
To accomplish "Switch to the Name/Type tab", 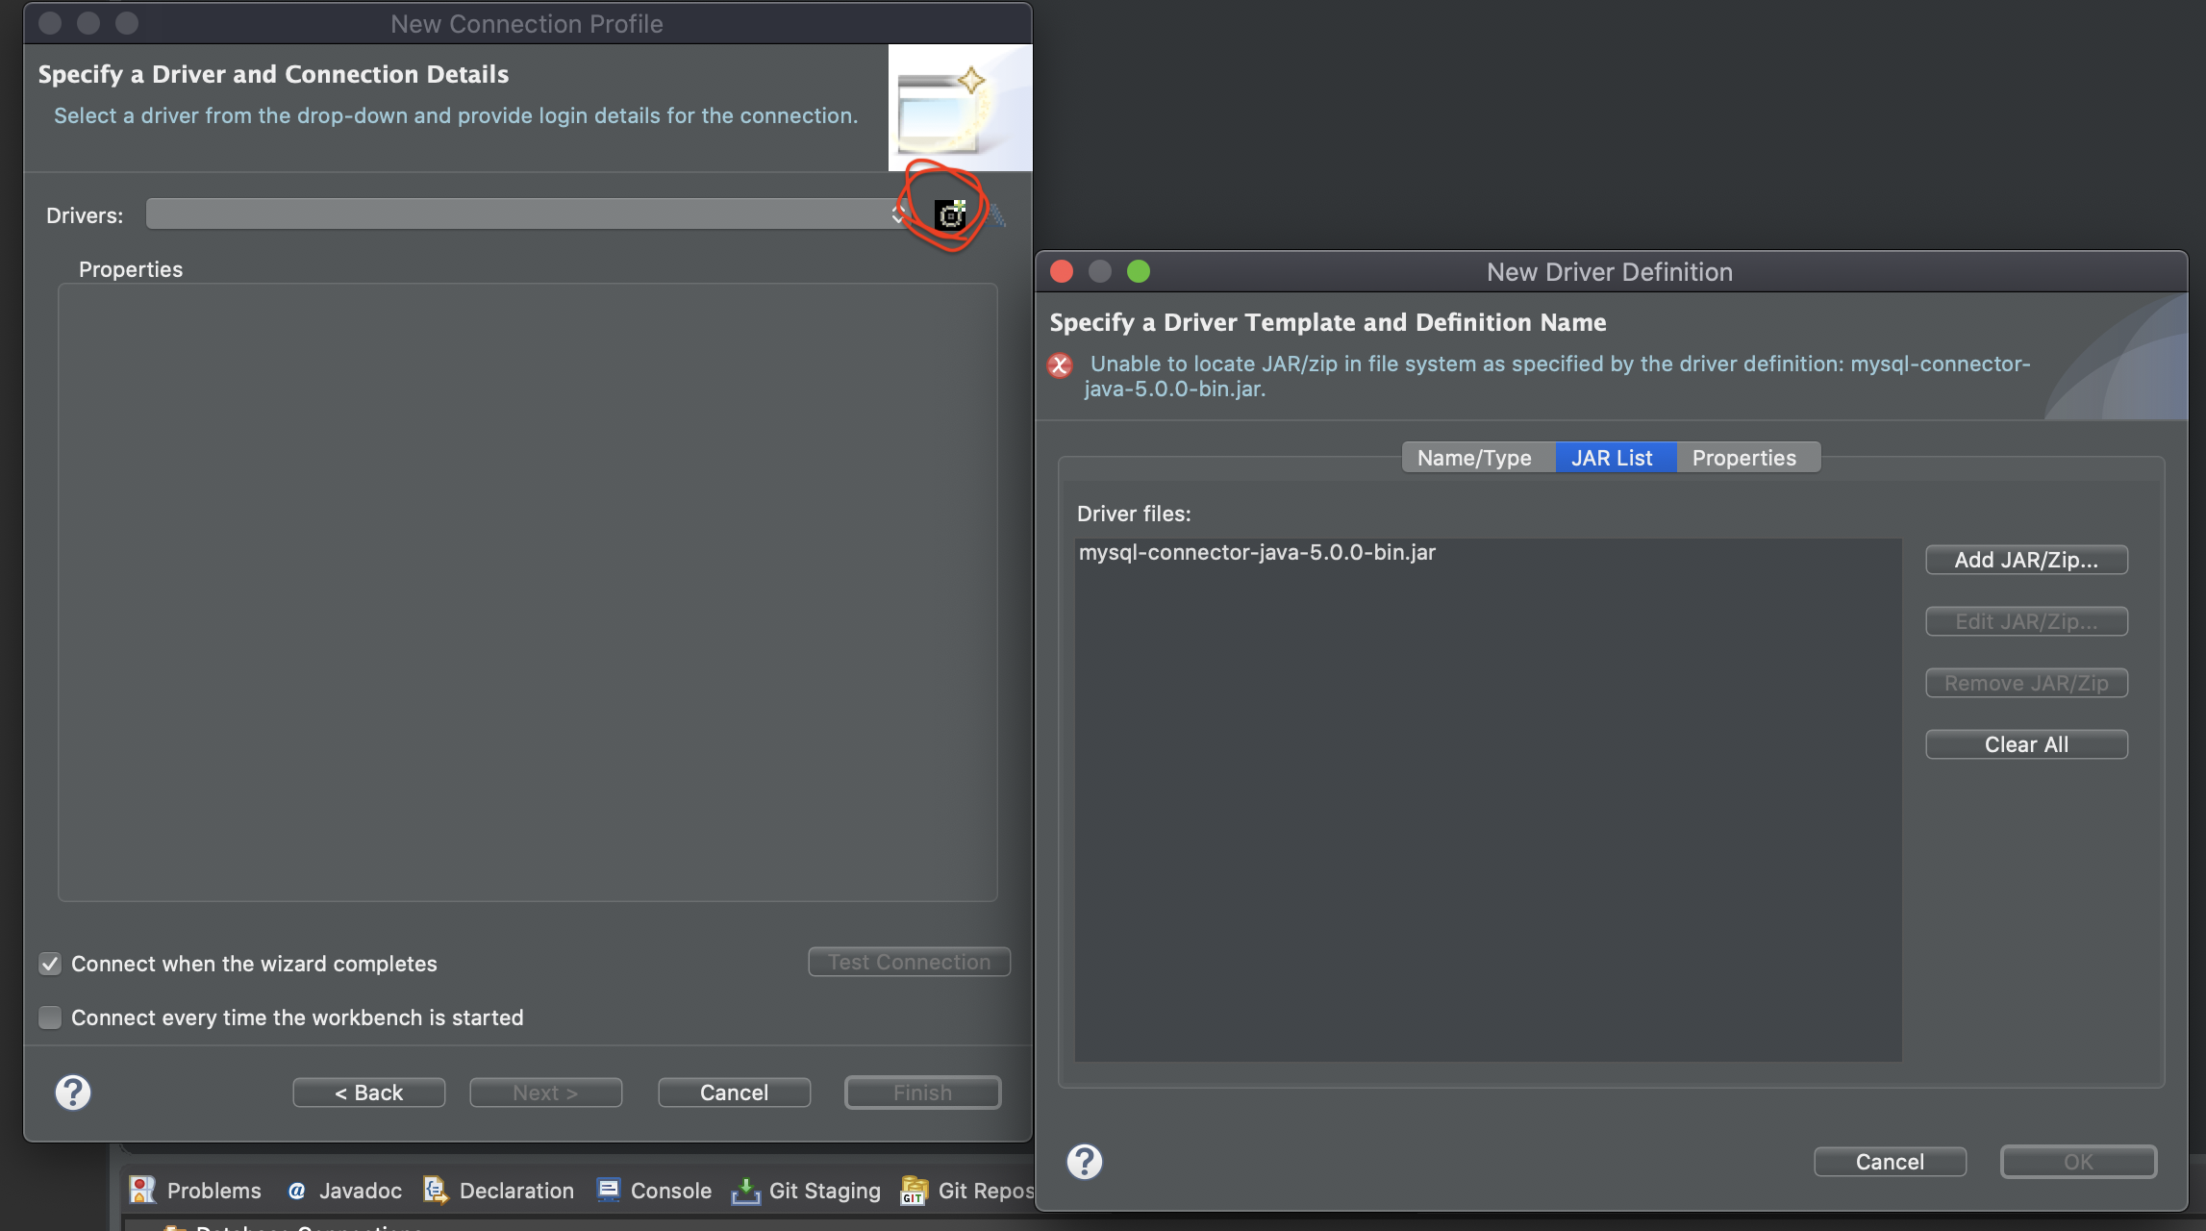I will point(1474,458).
